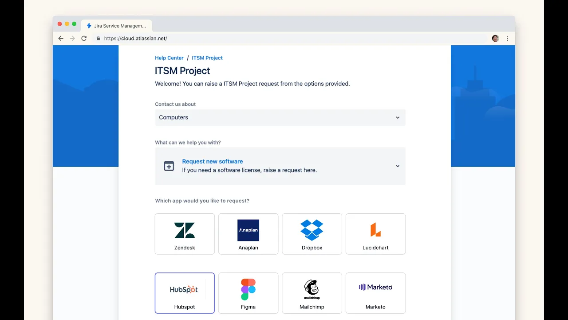Expand the request type chevron
The height and width of the screenshot is (320, 568).
click(x=398, y=166)
